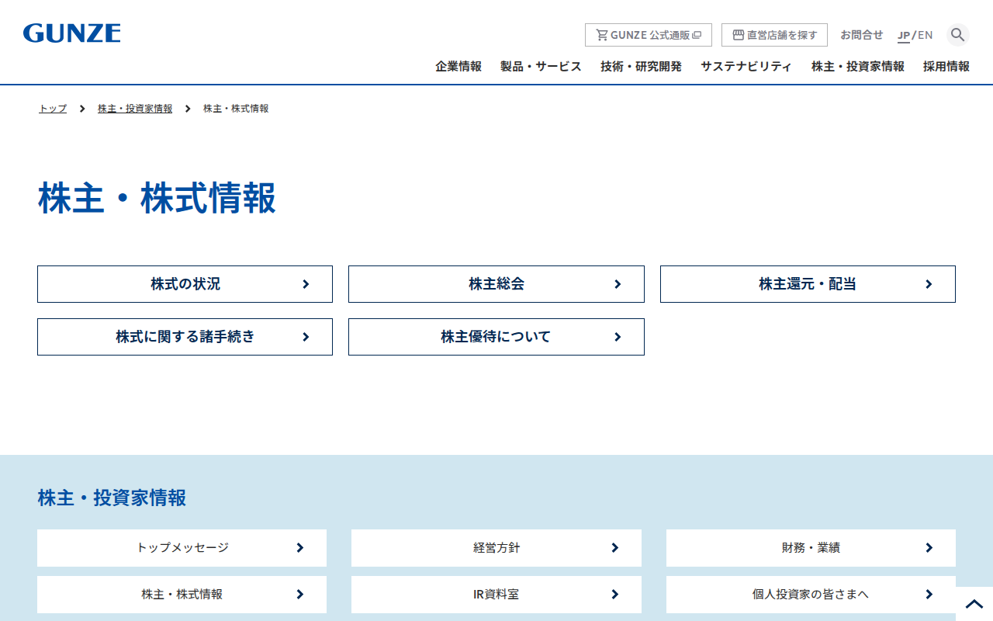Click the store icon beside 直営店舗を探す

(739, 35)
